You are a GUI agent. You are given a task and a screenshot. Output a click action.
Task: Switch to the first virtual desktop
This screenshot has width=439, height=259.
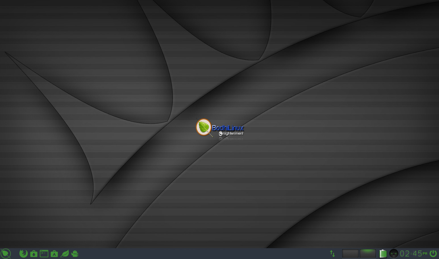[350, 254]
